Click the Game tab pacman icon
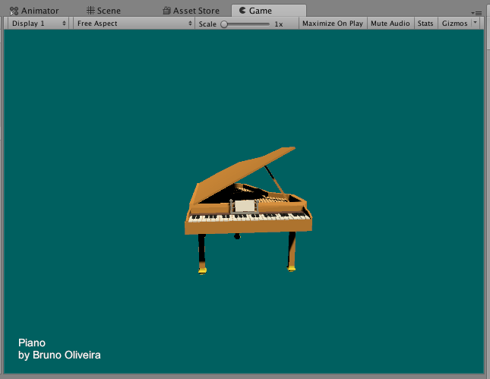Image resolution: width=490 pixels, height=379 pixels. click(x=242, y=11)
